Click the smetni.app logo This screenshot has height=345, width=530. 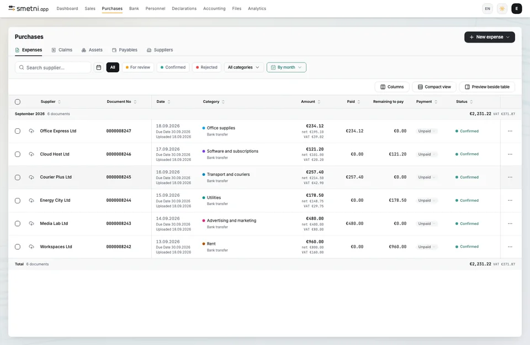point(28,8)
